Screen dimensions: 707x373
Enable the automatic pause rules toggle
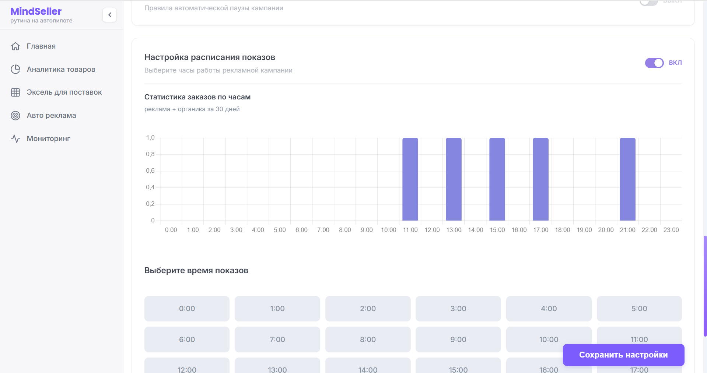pos(649,2)
